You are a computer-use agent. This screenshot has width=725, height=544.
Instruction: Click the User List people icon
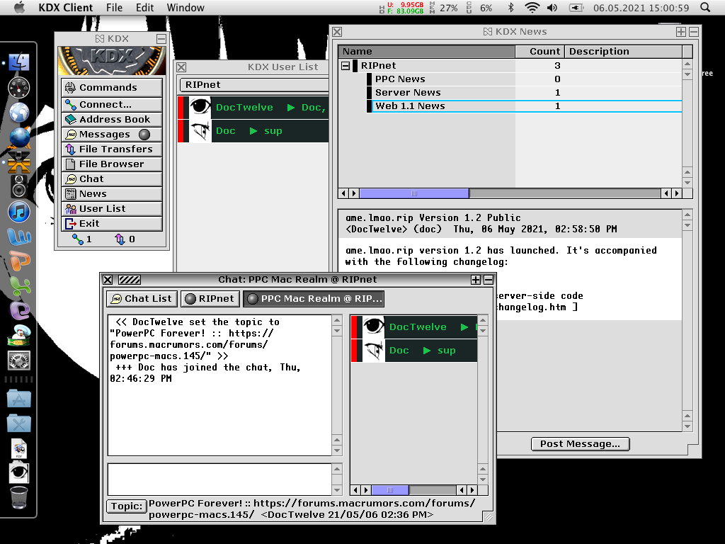point(70,209)
